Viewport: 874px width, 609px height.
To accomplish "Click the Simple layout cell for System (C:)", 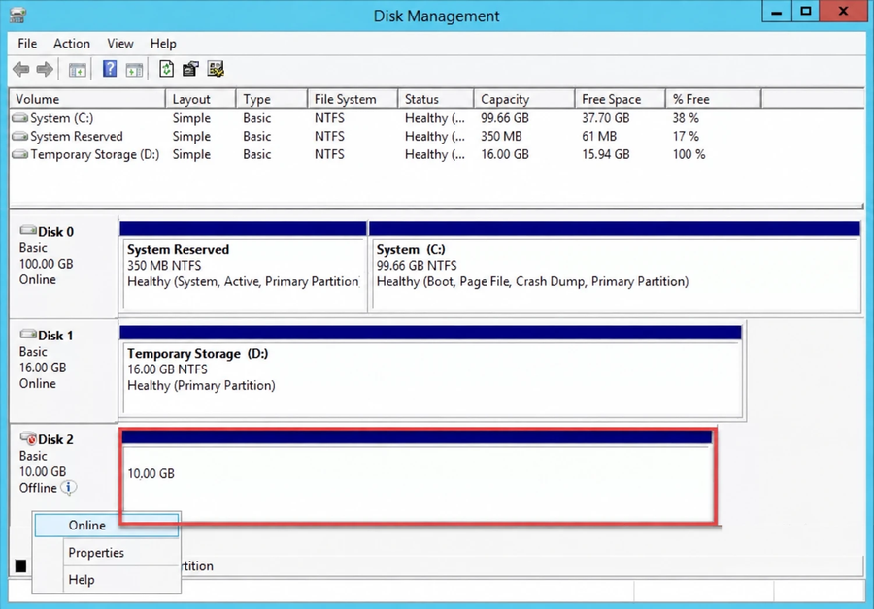I will (x=191, y=118).
